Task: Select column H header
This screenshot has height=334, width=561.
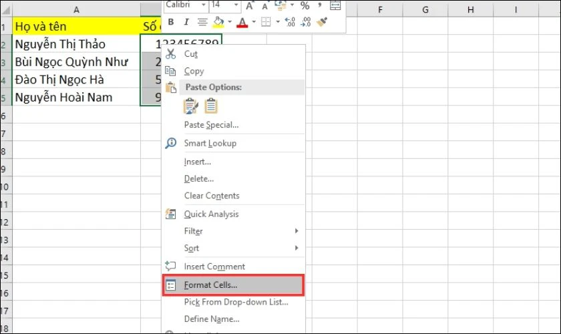Action: coord(470,10)
